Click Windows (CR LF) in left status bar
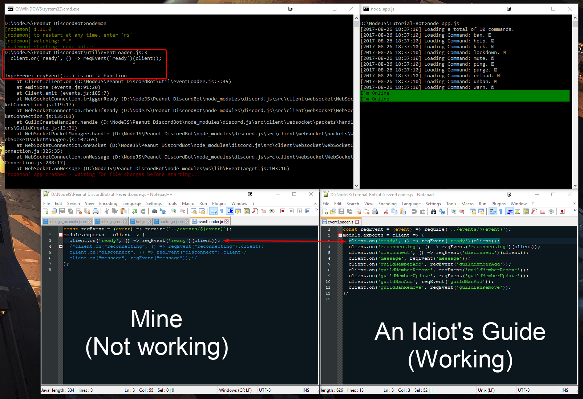583x399 pixels. 235,390
